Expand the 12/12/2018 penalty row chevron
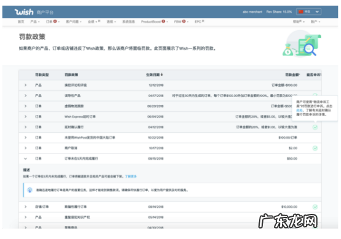Viewport: 341px width, 239px height. 25,85
